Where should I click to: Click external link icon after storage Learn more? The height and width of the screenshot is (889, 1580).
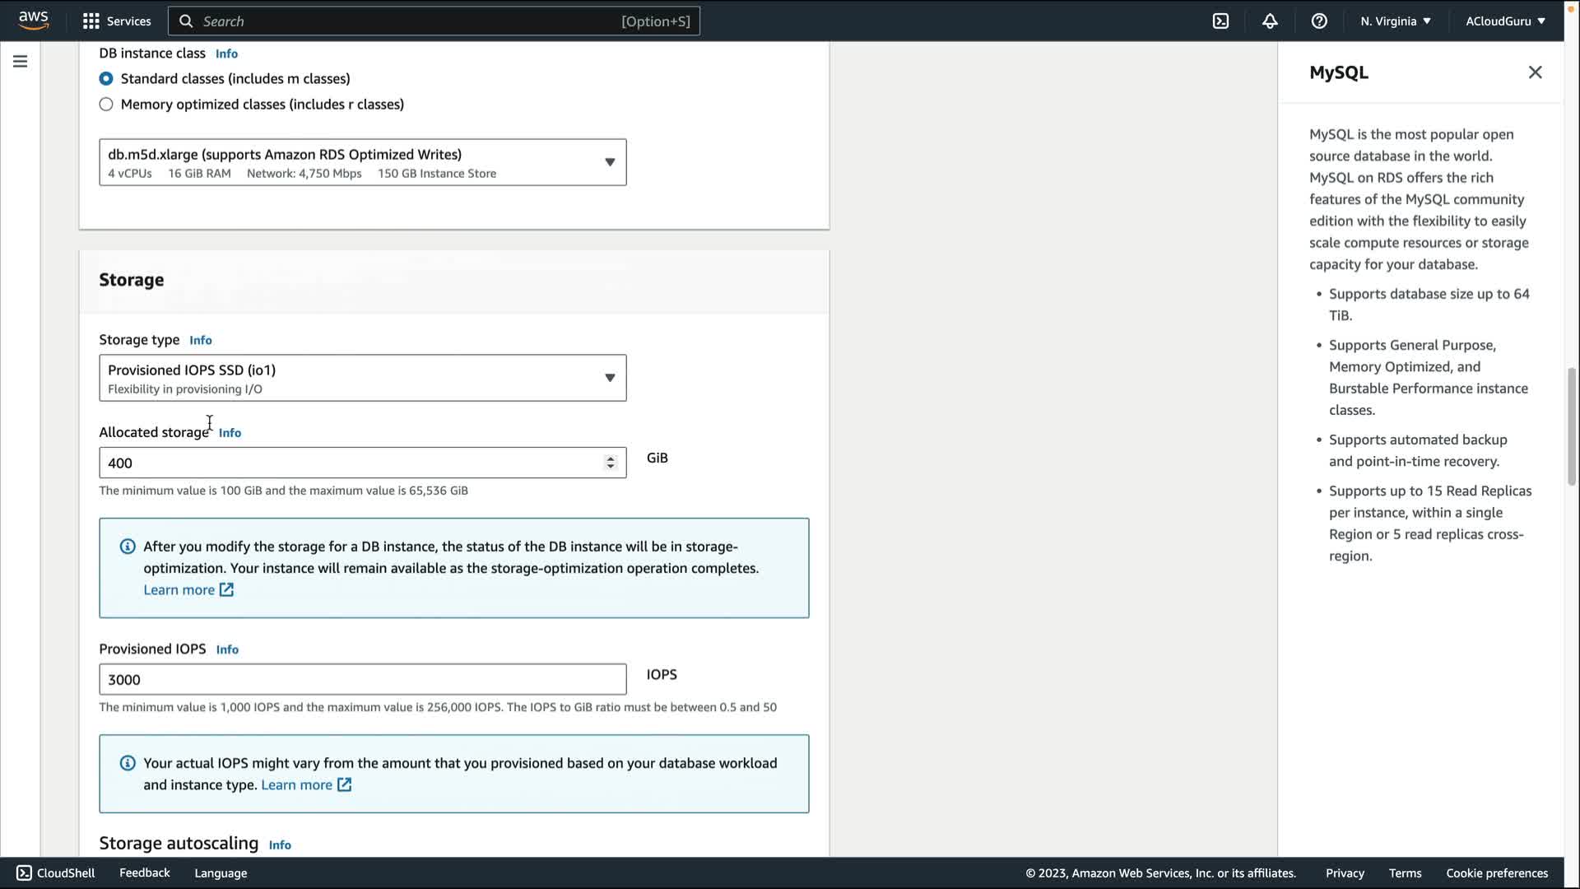(x=226, y=589)
